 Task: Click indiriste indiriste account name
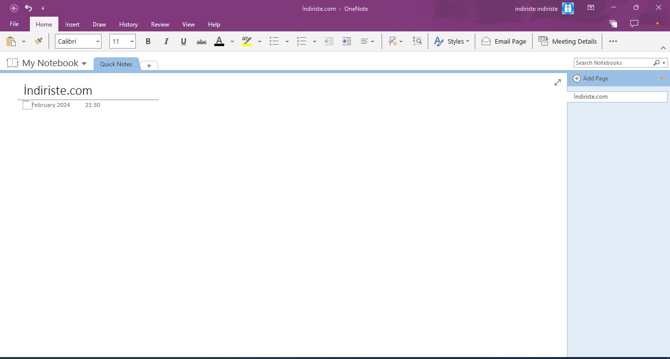pos(536,9)
